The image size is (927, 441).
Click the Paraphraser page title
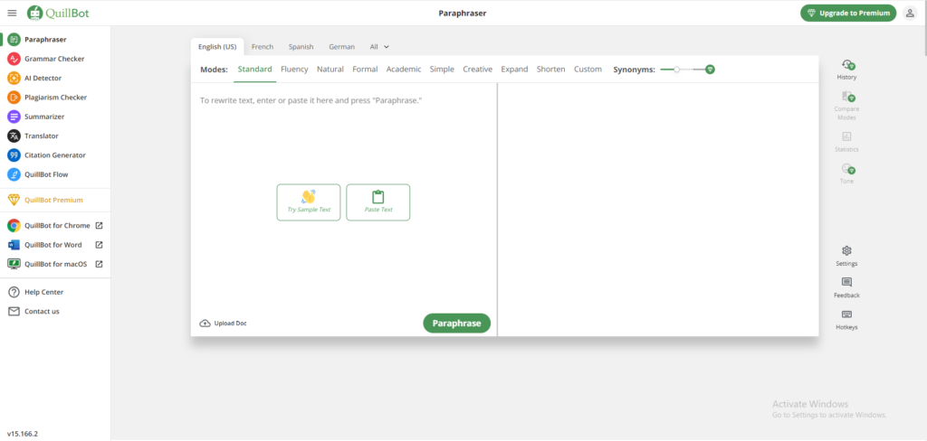tap(463, 13)
